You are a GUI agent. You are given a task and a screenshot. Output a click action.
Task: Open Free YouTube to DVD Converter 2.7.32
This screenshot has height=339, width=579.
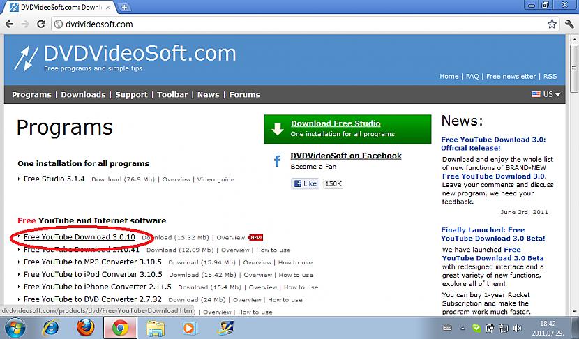92,299
